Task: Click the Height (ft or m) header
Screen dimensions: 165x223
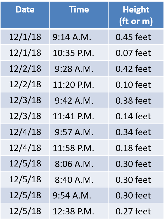Action: pyautogui.click(x=136, y=15)
